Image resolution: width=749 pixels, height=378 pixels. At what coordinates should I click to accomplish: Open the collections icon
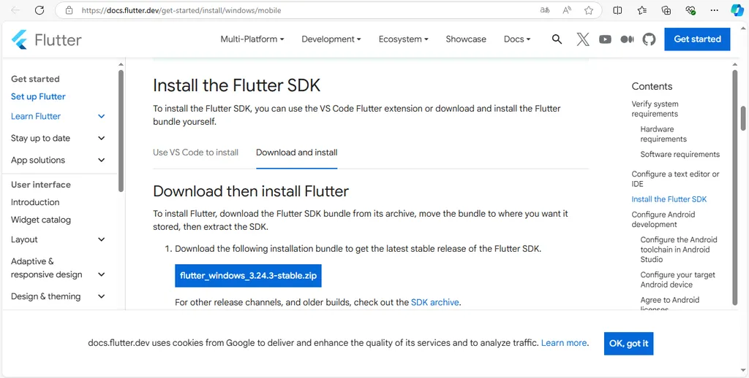click(x=666, y=10)
